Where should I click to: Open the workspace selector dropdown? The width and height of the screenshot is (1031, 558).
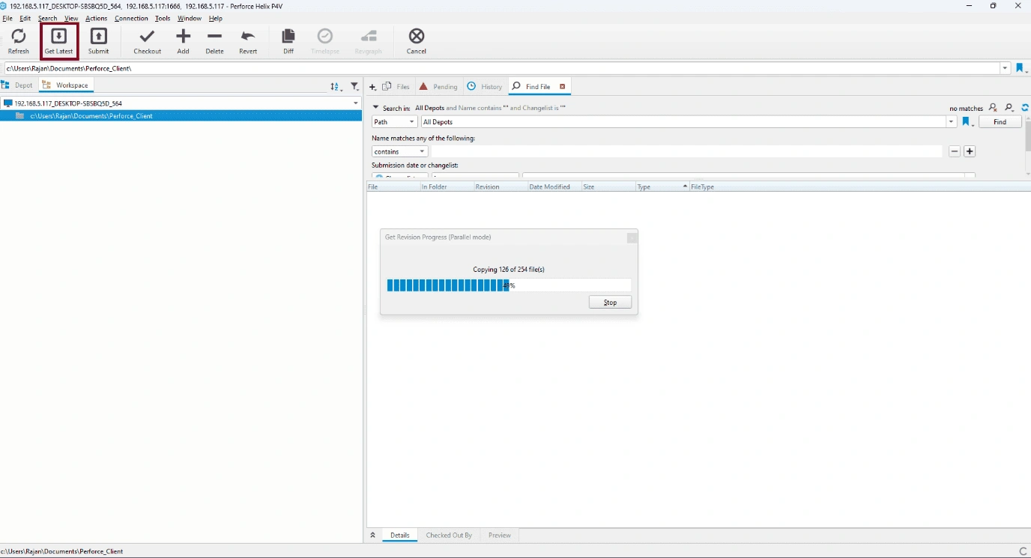pyautogui.click(x=356, y=103)
